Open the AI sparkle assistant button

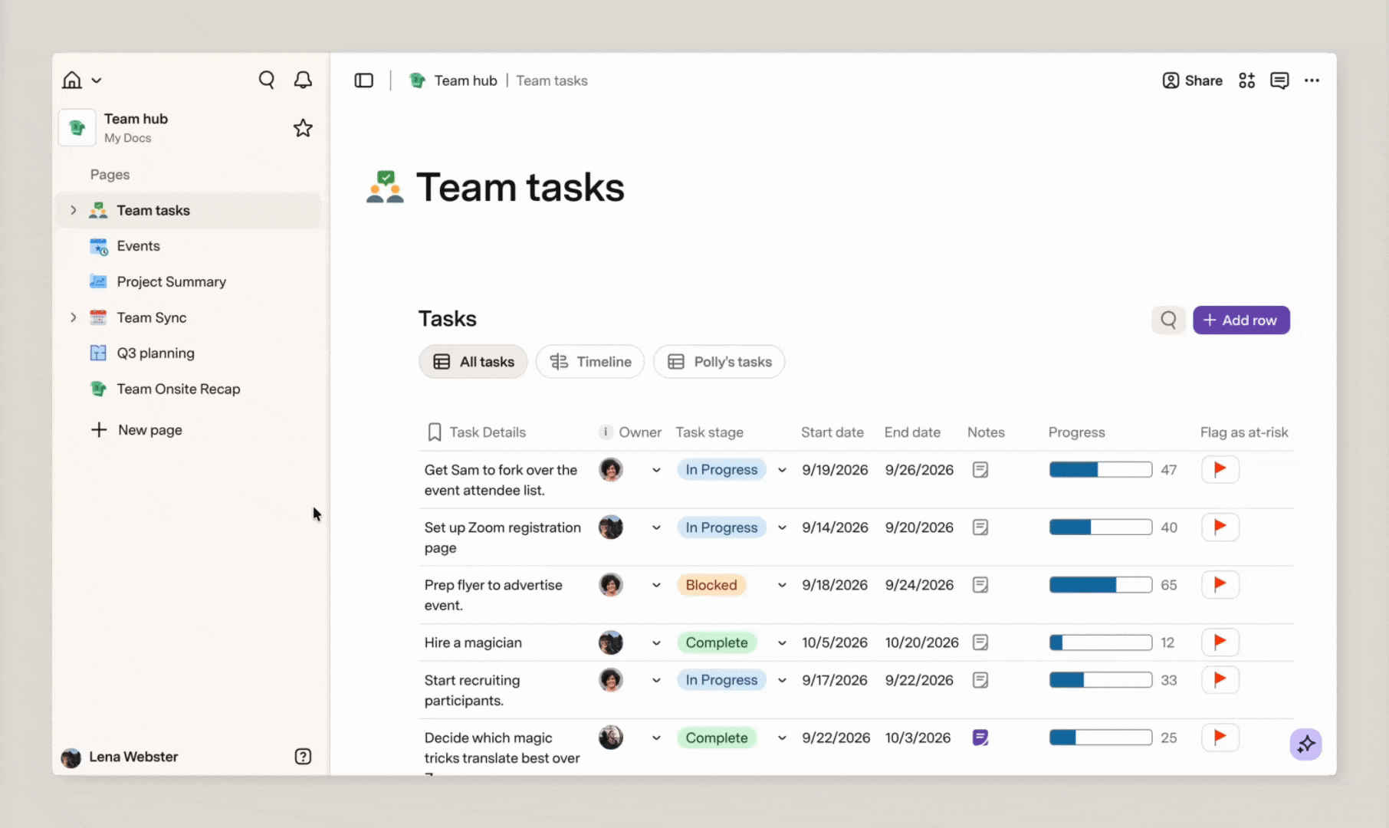(x=1305, y=744)
